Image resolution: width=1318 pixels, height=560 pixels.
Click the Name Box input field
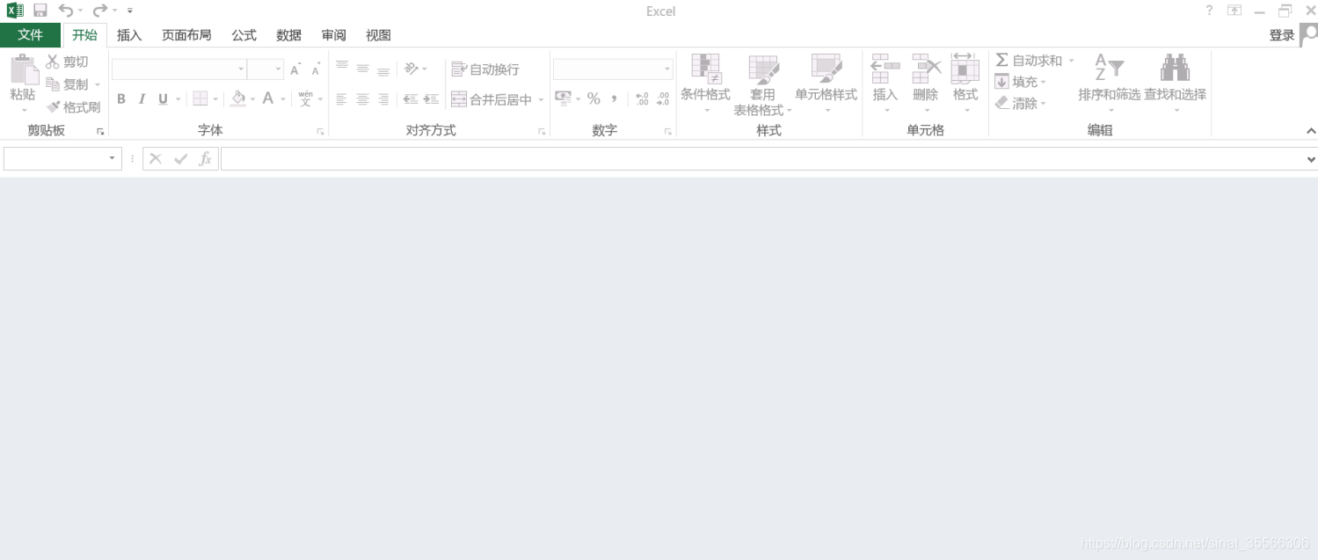[62, 158]
